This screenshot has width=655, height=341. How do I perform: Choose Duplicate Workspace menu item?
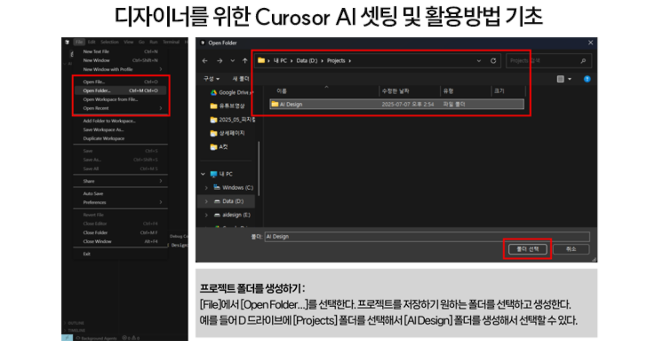[x=120, y=139]
